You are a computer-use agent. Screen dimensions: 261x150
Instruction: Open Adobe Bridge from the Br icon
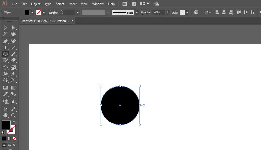coord(125,4)
